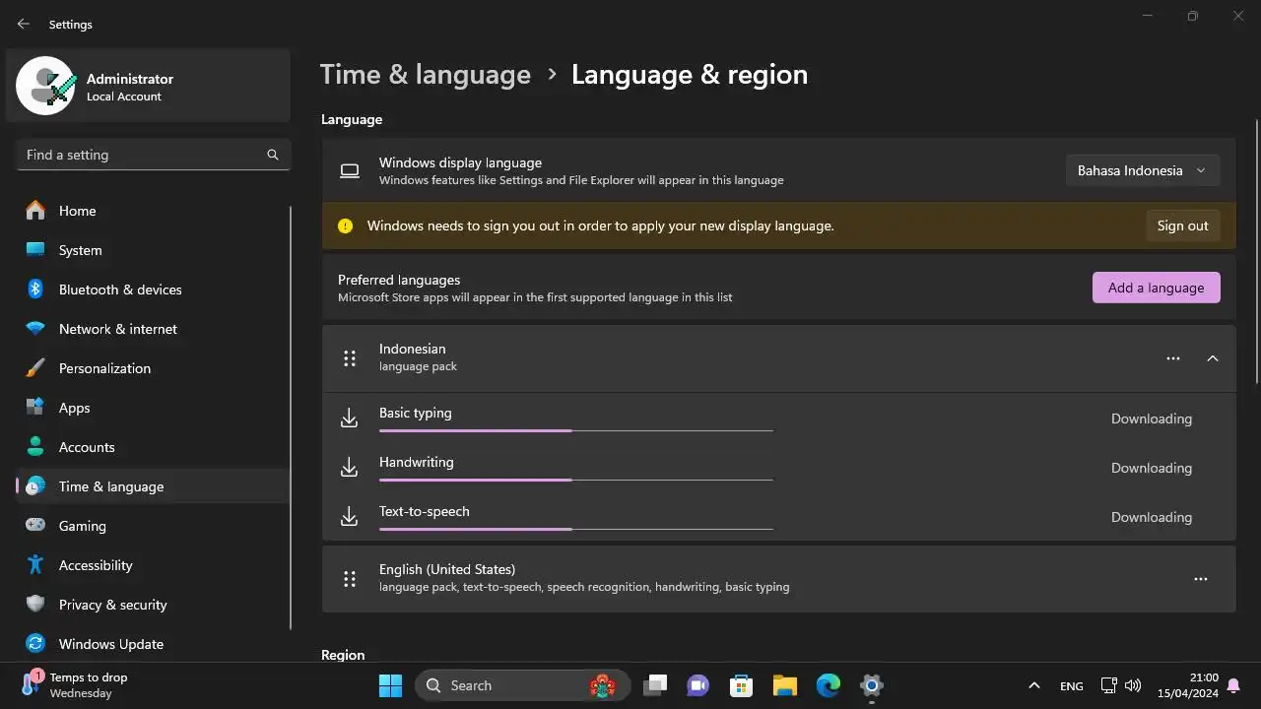
Task: Click the English (United States) language row
Action: [x=778, y=579]
